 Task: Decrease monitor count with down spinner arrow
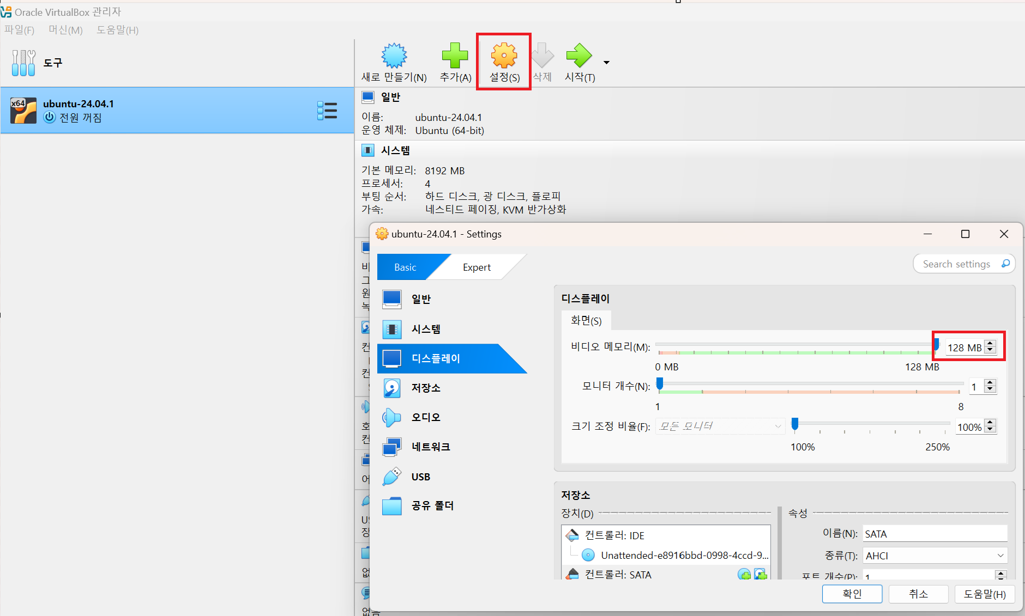coord(991,390)
